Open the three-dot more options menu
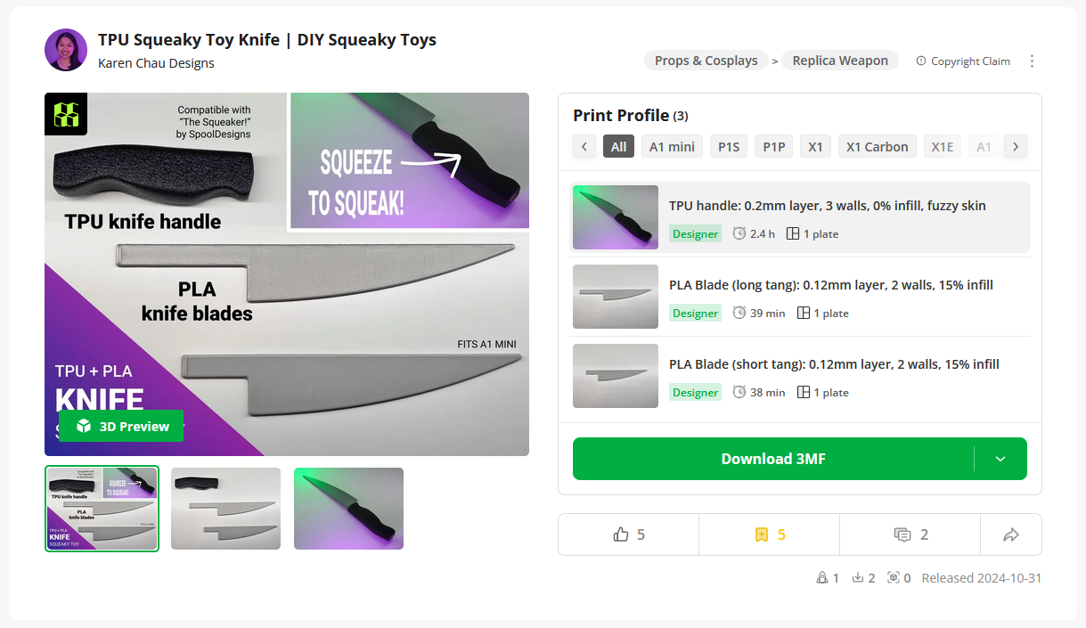The width and height of the screenshot is (1086, 628). (x=1033, y=61)
